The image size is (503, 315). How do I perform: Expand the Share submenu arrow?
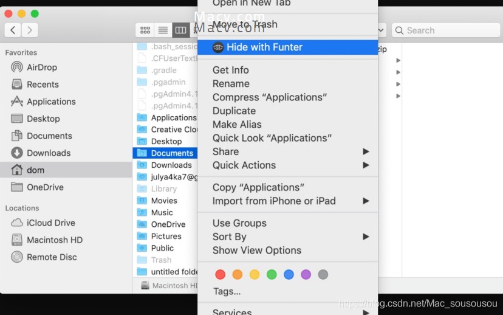(x=366, y=151)
